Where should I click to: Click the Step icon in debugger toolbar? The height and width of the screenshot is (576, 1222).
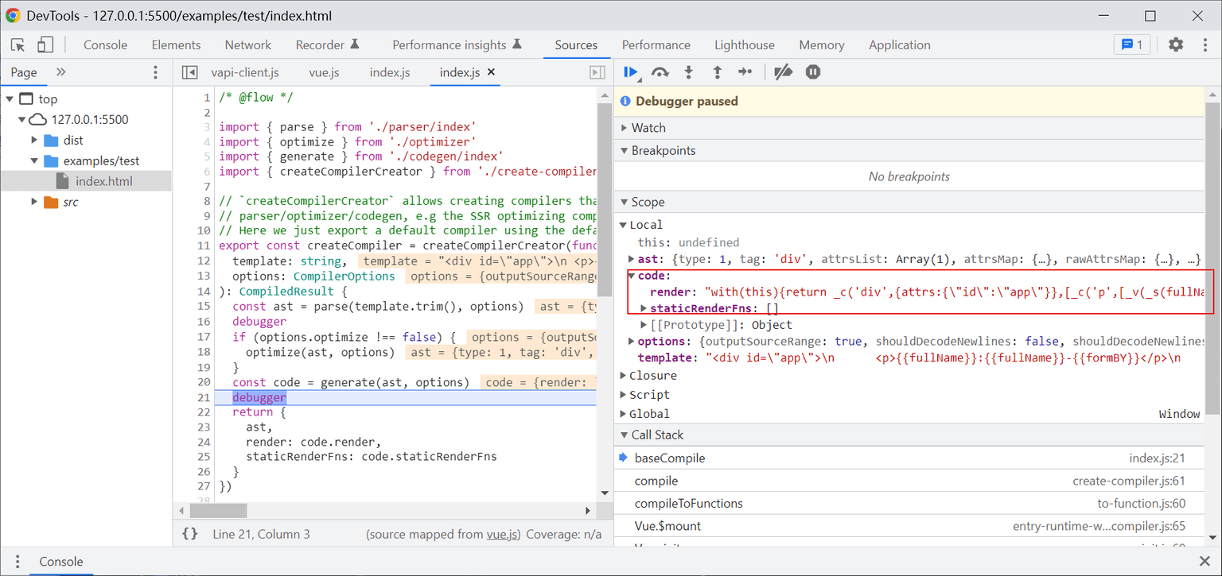pos(745,72)
